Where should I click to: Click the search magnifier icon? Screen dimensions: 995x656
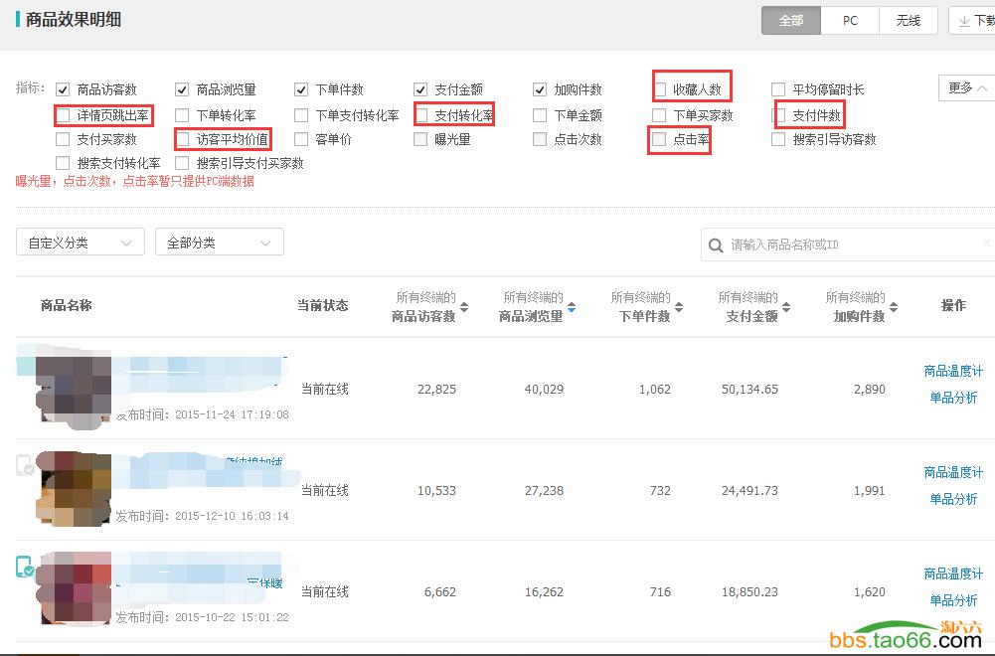pyautogui.click(x=716, y=245)
